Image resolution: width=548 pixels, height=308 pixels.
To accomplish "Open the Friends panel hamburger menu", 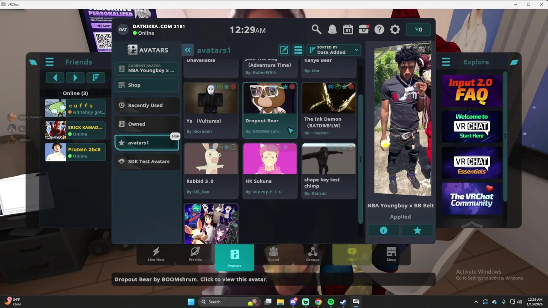I will point(50,62).
